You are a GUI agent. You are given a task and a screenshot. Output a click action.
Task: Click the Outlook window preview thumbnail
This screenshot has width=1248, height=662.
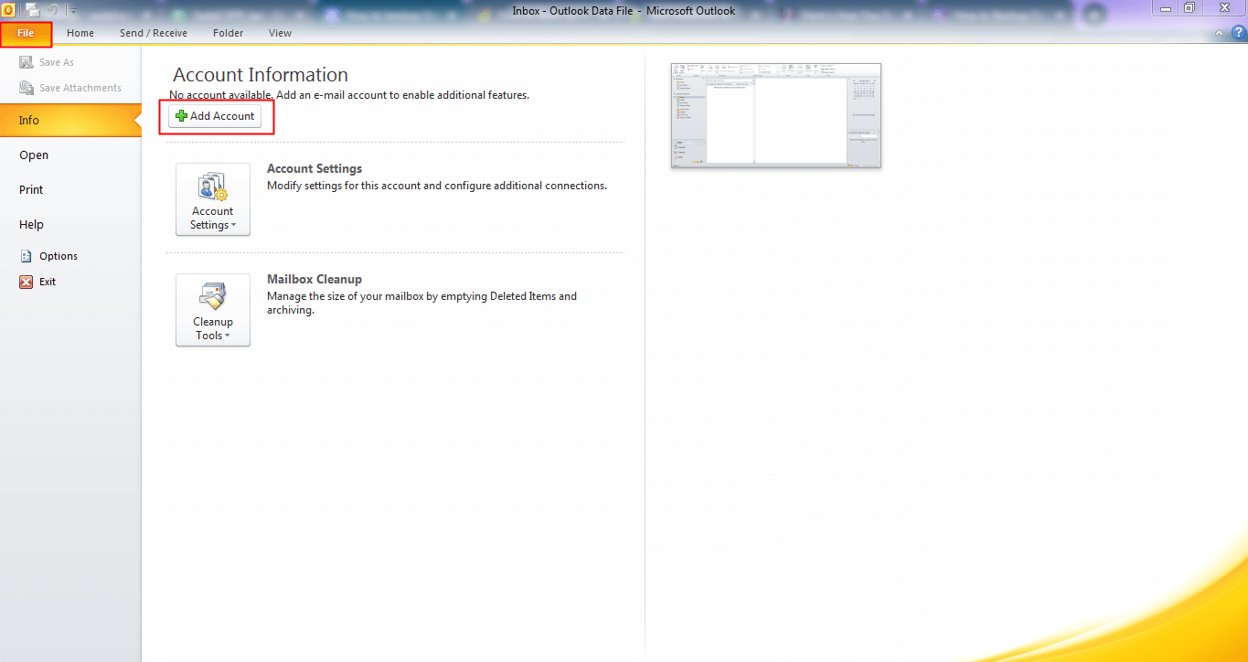[776, 115]
